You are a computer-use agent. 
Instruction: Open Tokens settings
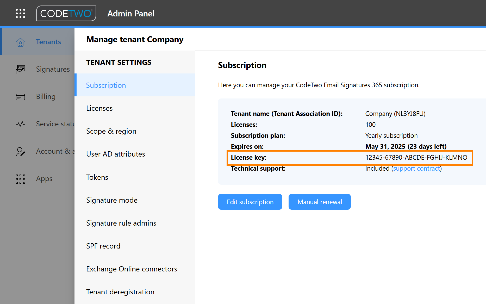(135, 177)
